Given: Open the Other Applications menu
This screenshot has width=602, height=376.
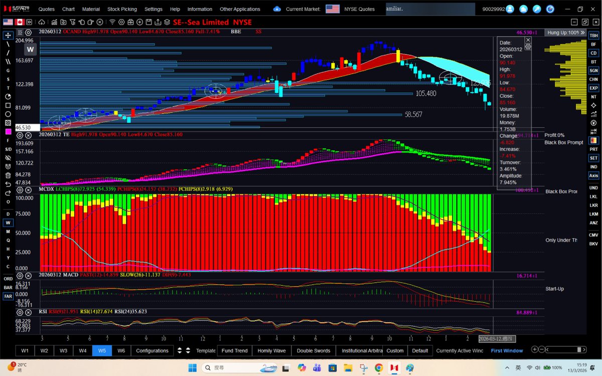Looking at the screenshot, I should click(240, 9).
